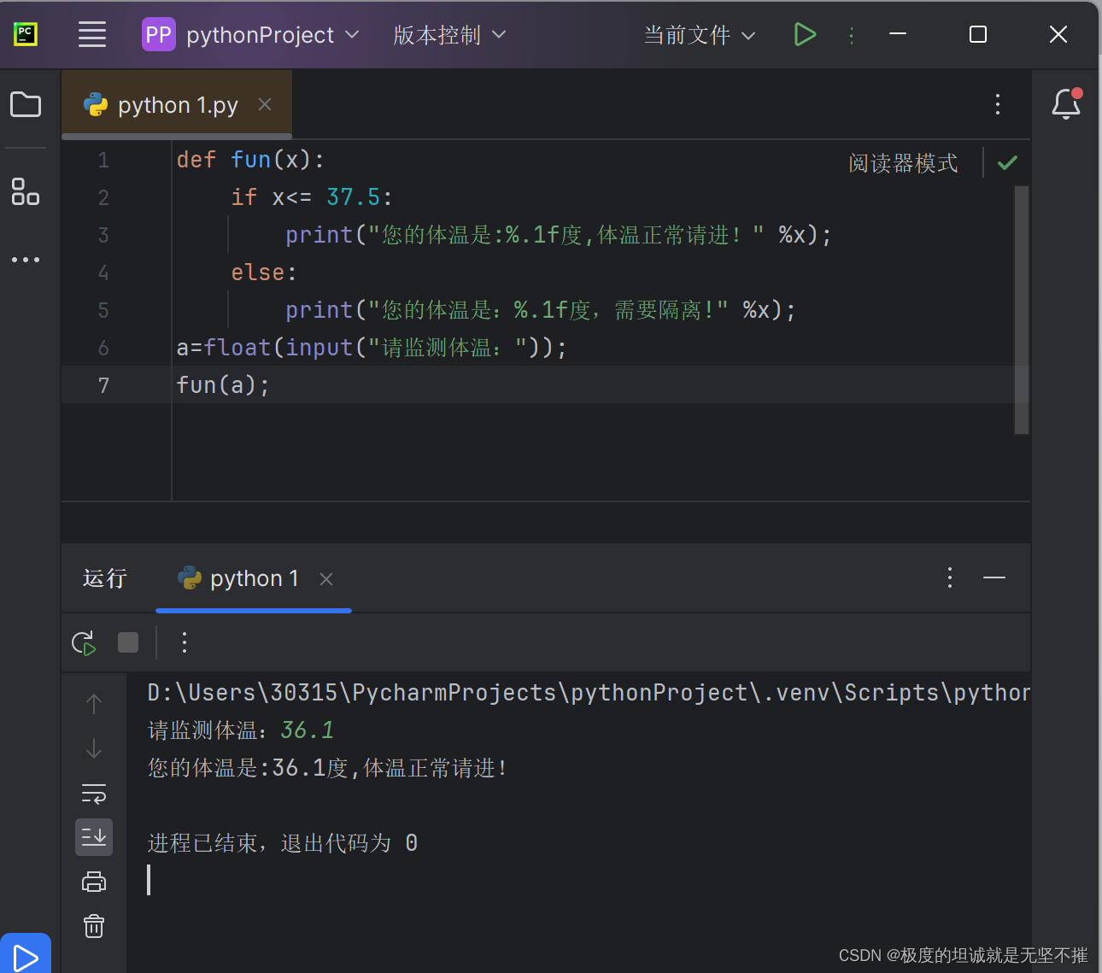
Task: Rerun python 1 with the rerun icon
Action: [84, 642]
